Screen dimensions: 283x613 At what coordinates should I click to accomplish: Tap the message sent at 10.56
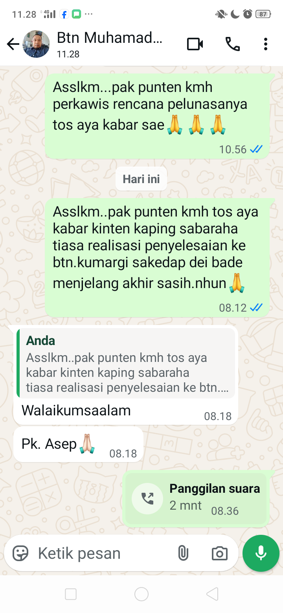(157, 116)
